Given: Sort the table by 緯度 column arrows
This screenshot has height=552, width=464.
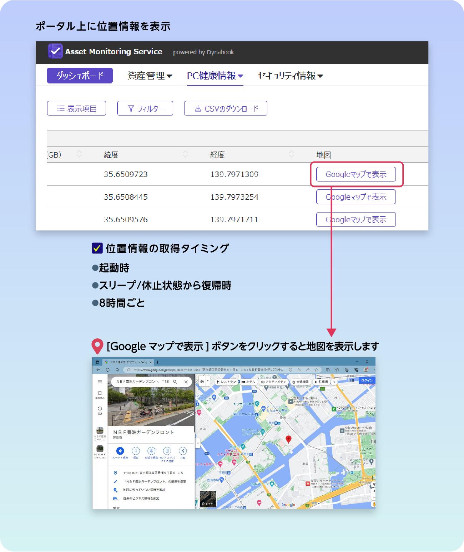Looking at the screenshot, I should (185, 154).
